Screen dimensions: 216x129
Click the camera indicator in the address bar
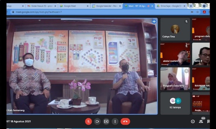click(192, 12)
